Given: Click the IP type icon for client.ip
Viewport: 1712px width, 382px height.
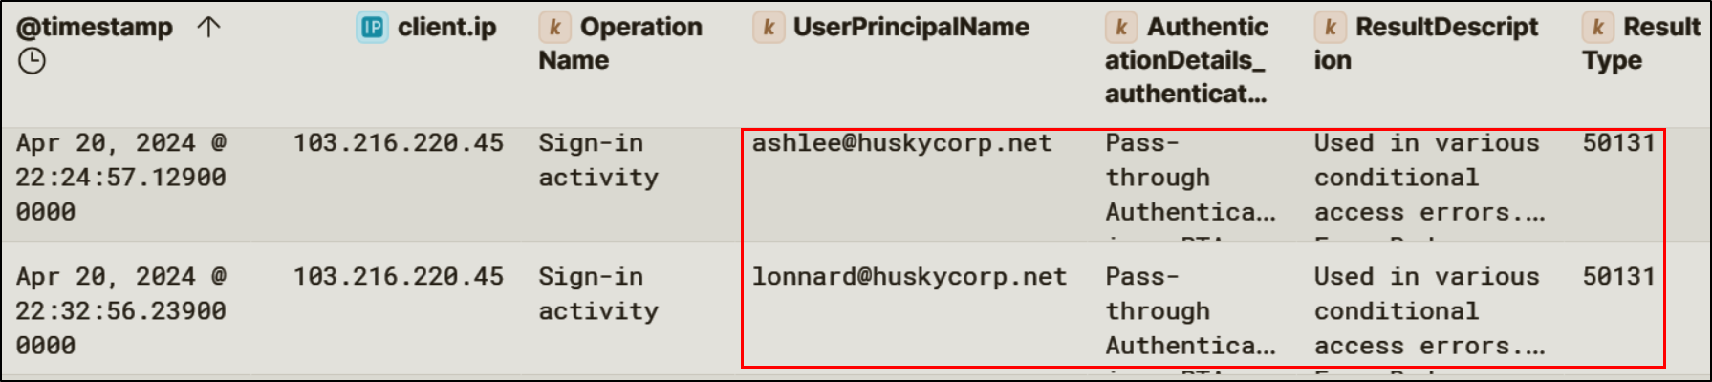Looking at the screenshot, I should tap(372, 28).
